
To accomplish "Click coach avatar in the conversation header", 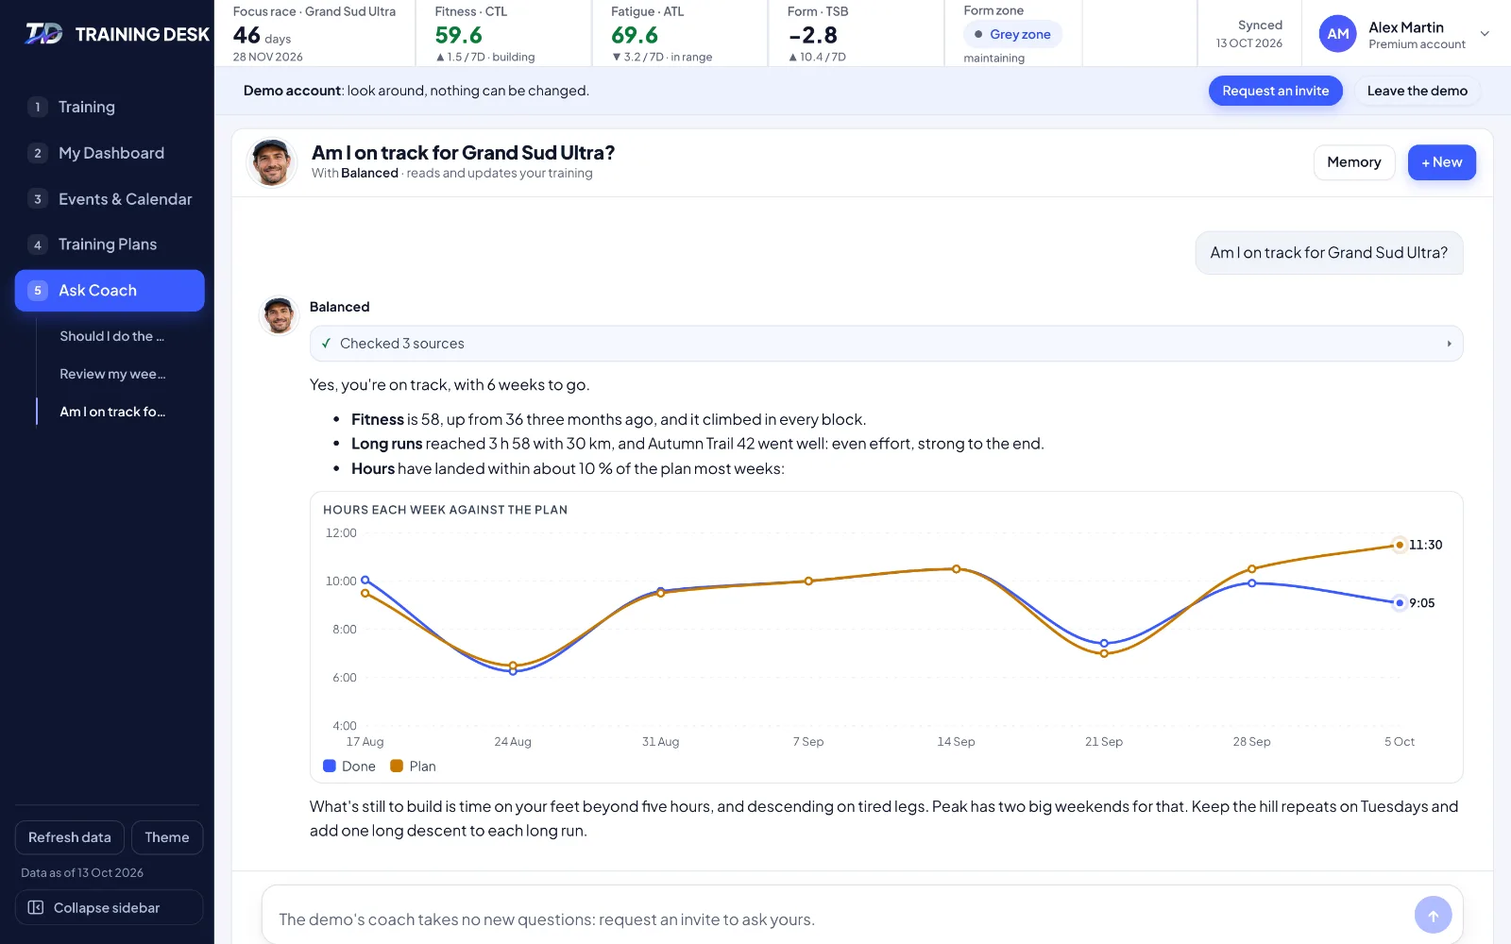I will coord(272,162).
